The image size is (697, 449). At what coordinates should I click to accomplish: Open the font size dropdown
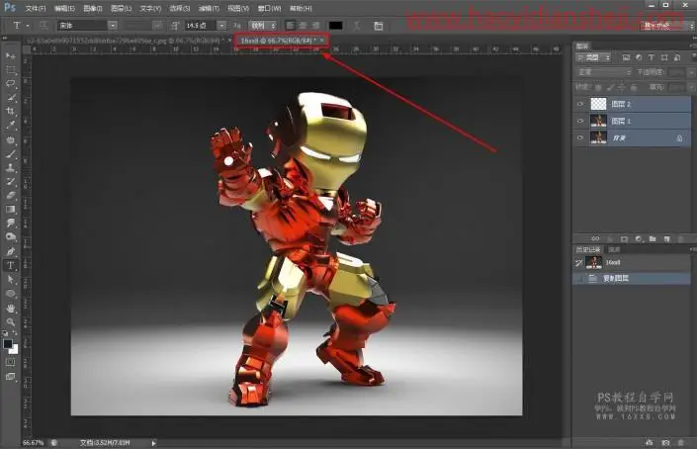pyautogui.click(x=221, y=26)
